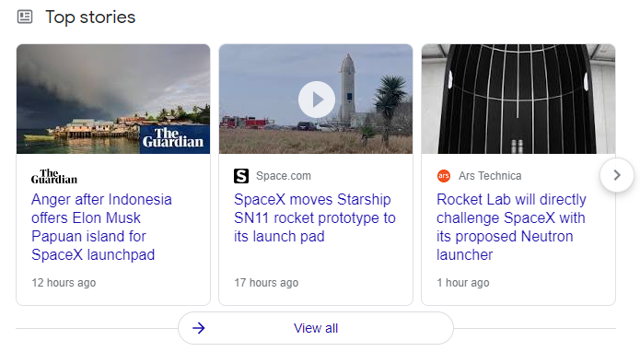The height and width of the screenshot is (352, 640).
Task: Click the 12 hours ago timestamp
Action: (64, 283)
